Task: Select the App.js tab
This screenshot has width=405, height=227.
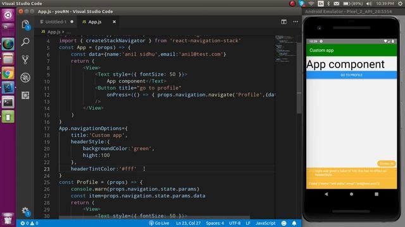Action: point(94,22)
